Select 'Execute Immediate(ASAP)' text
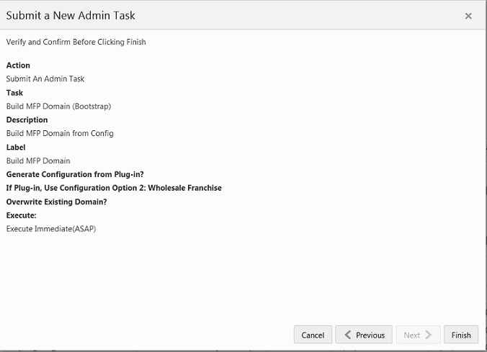This screenshot has height=352, width=487. (51, 229)
